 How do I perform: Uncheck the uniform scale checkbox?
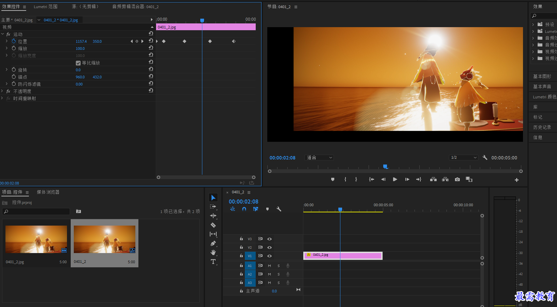pyautogui.click(x=78, y=63)
